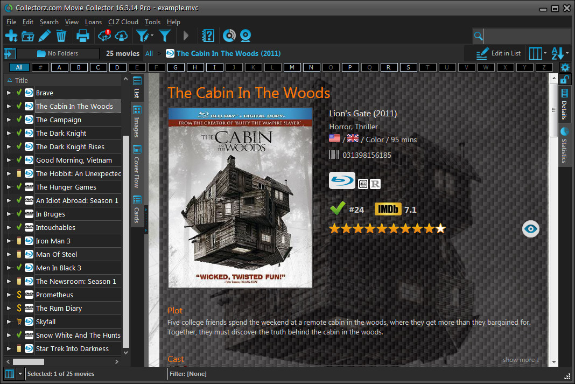Open the CLZ Cloud menu
Viewport: 575px width, 384px height.
[123, 22]
